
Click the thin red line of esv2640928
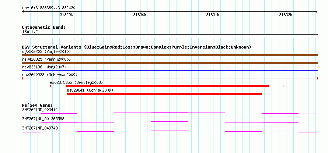pyautogui.click(x=170, y=78)
